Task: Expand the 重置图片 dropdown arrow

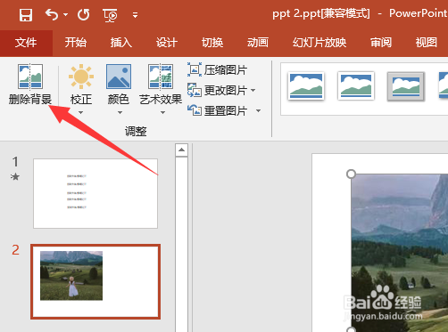Action: (258, 111)
